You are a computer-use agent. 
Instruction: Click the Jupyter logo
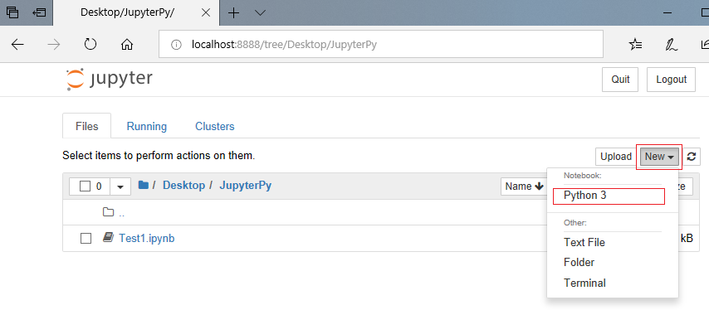point(109,80)
